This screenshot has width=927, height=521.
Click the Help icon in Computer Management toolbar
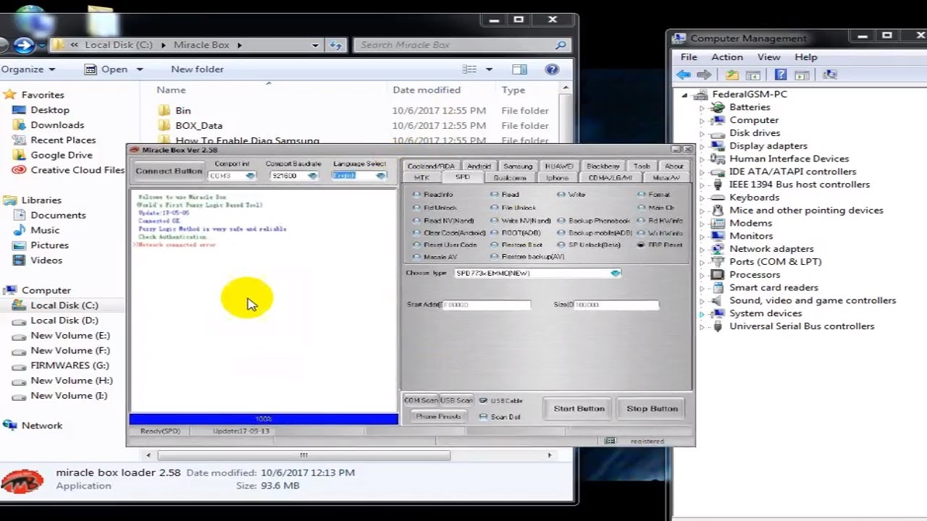point(781,75)
